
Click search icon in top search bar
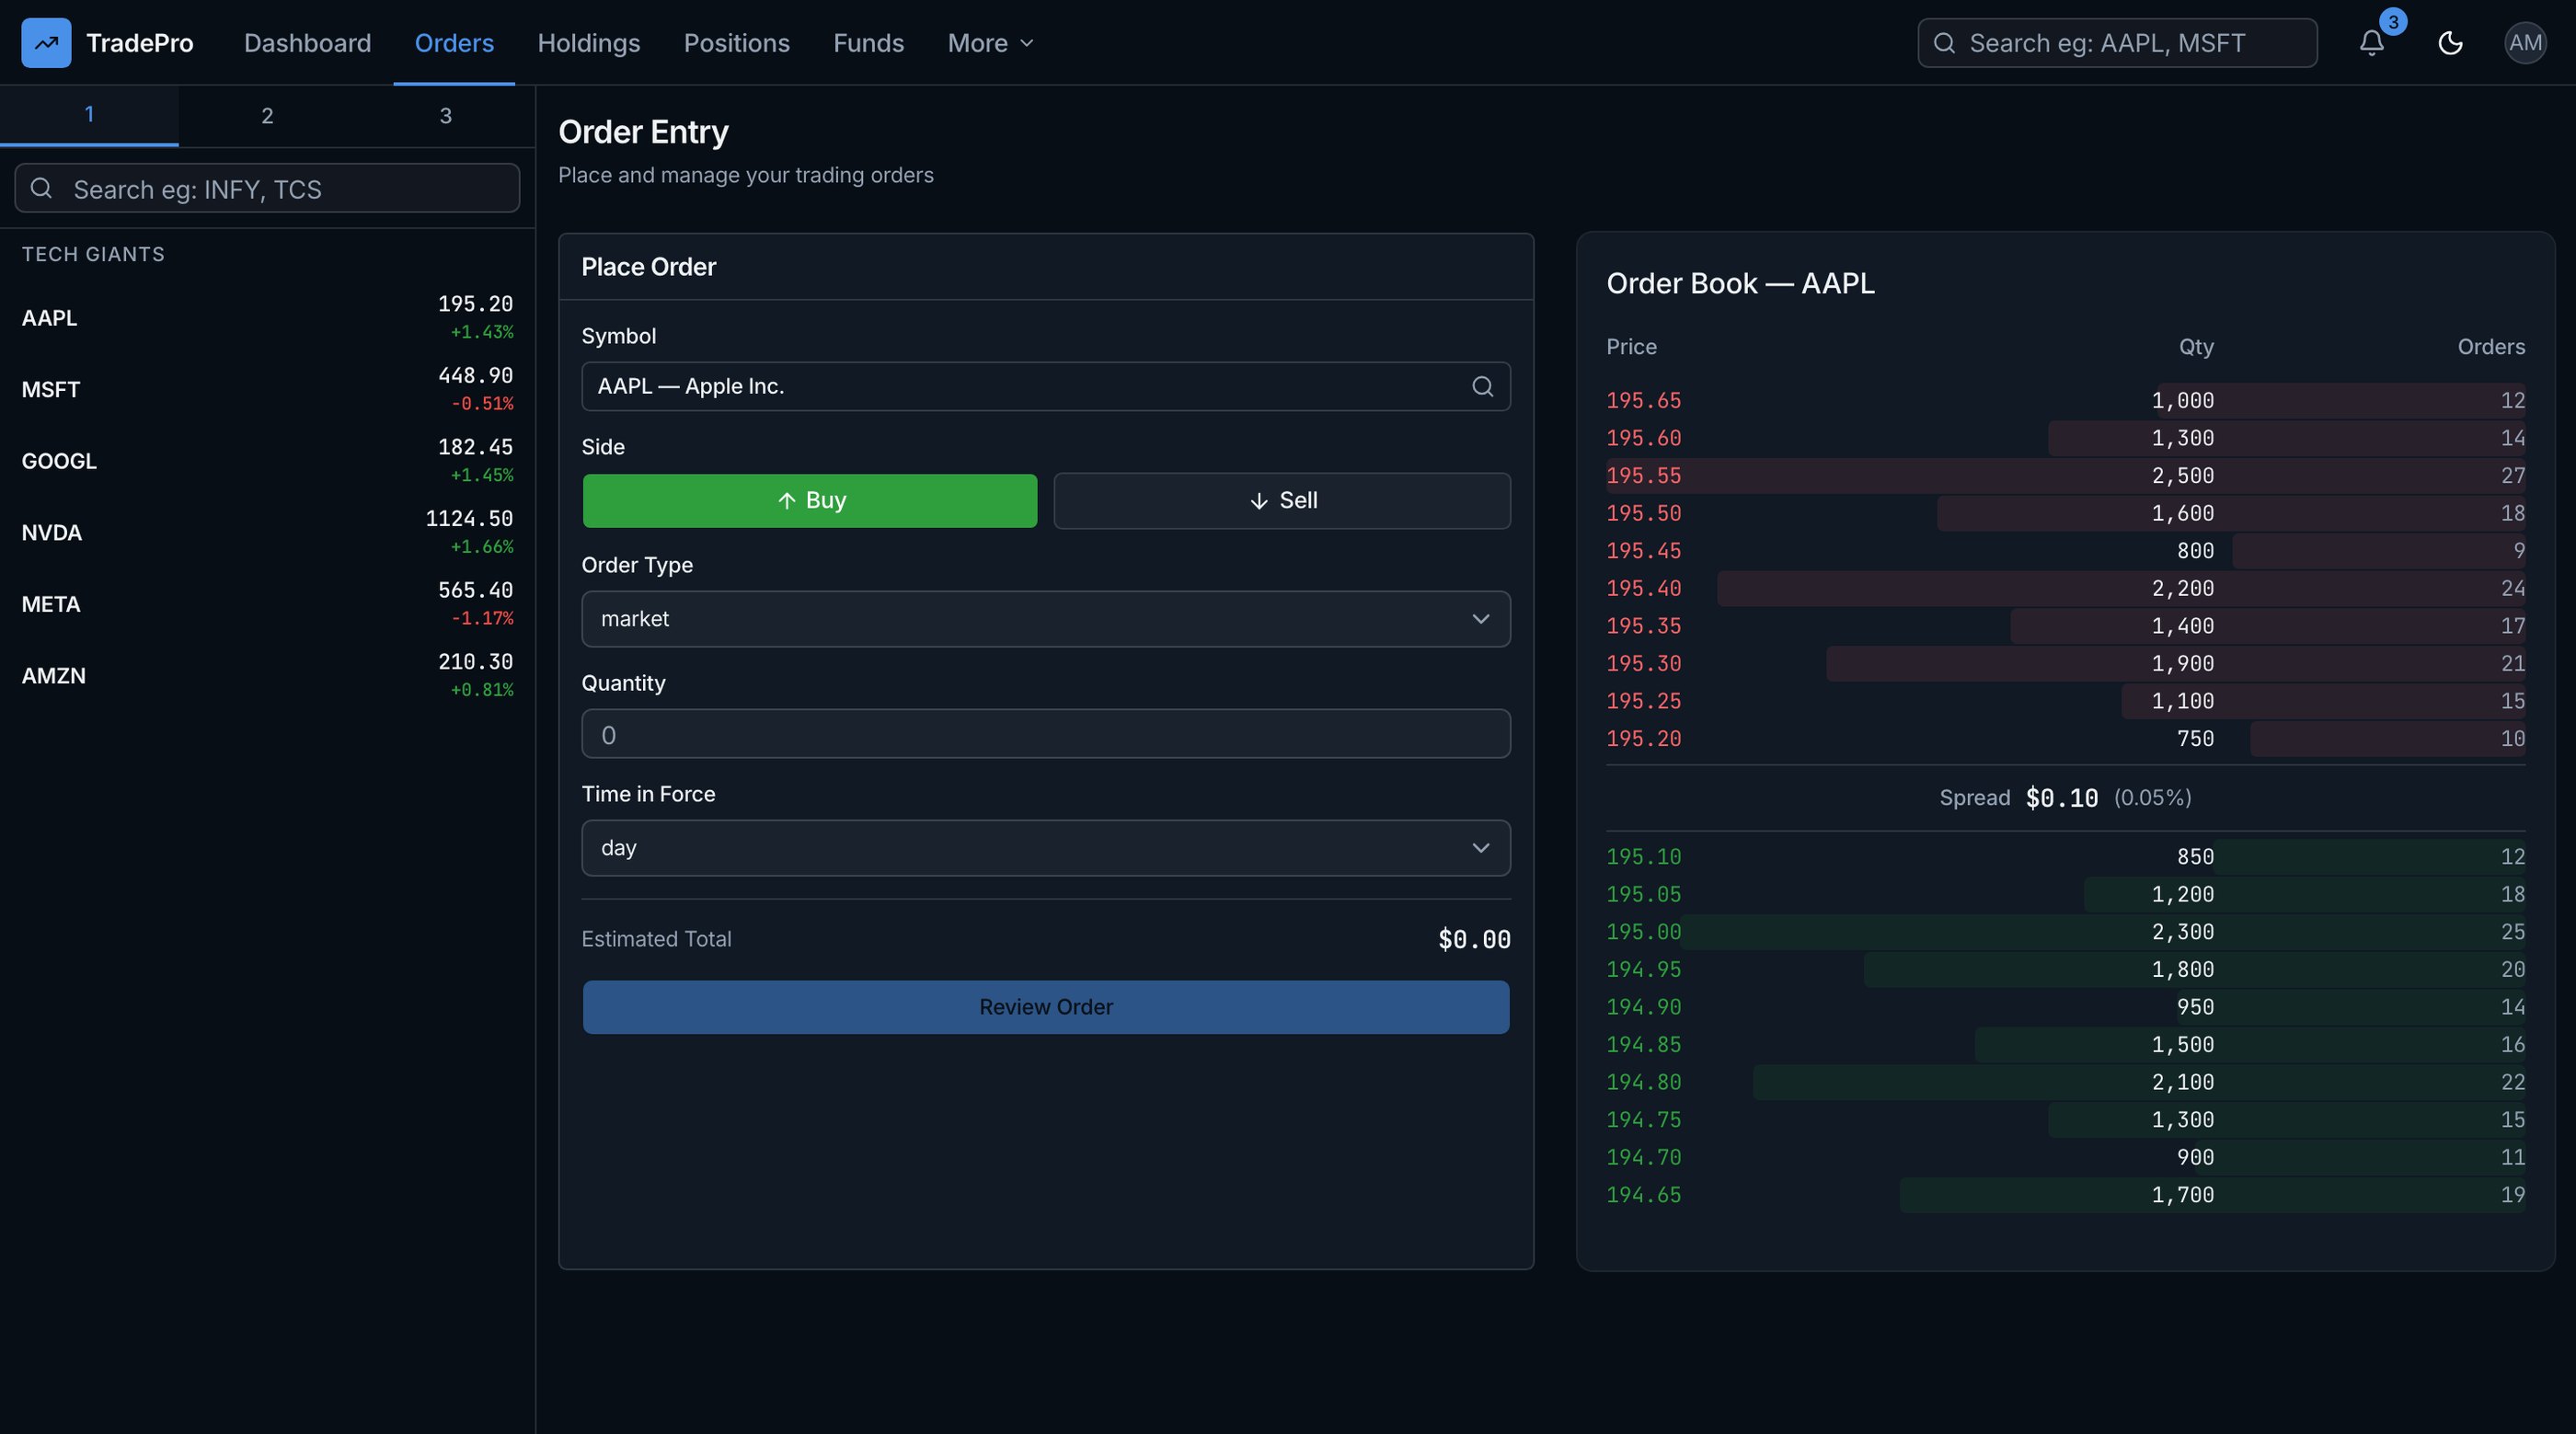coord(1944,43)
